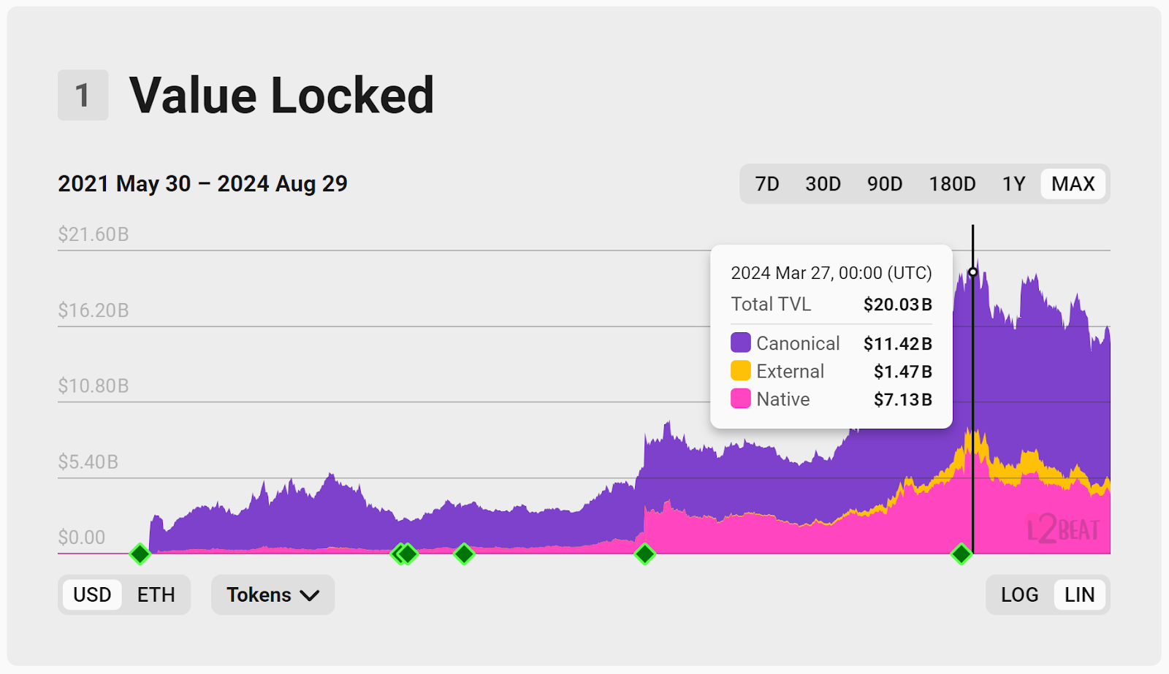
Task: Click the L2BEAT watermark logo
Action: tap(1063, 529)
